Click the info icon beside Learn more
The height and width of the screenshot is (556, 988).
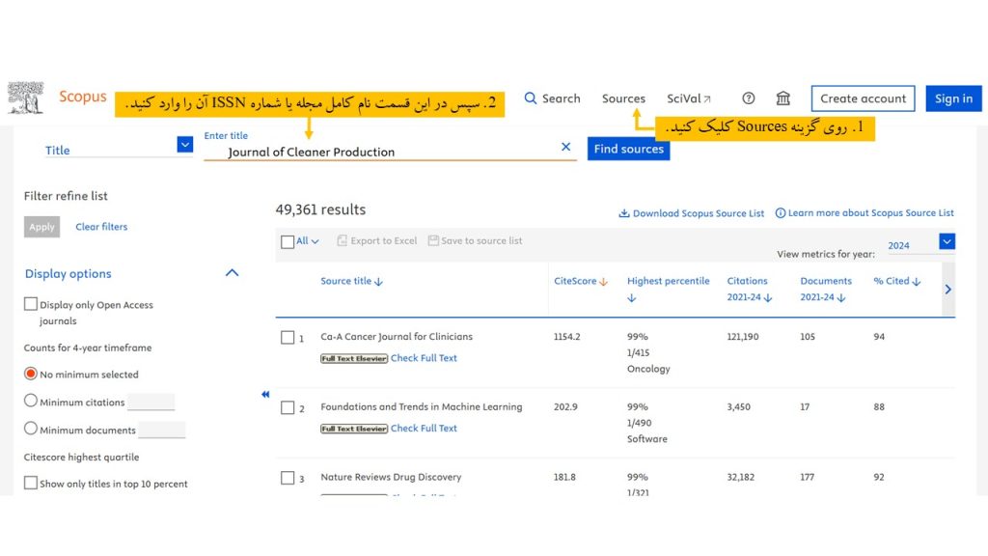coord(780,213)
